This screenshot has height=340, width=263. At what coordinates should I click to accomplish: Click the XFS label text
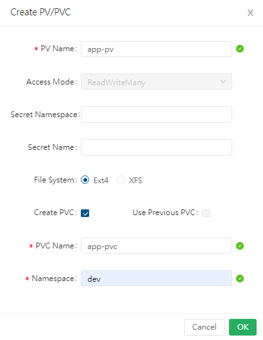(135, 181)
